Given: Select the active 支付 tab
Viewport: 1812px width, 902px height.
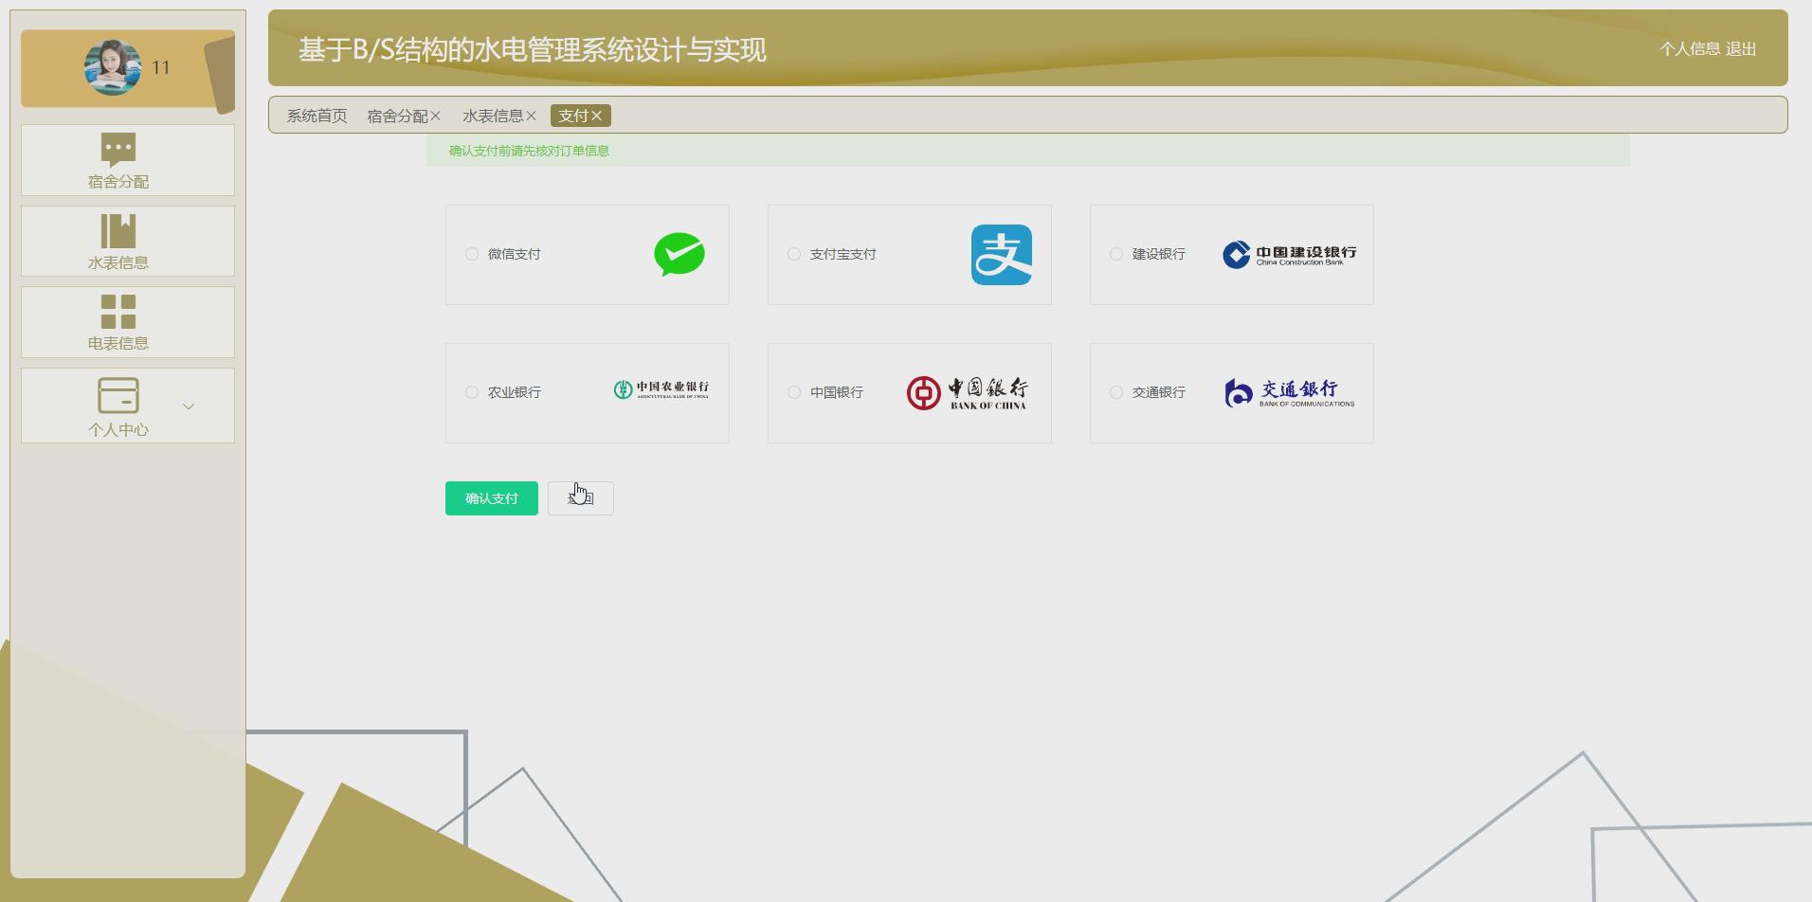Looking at the screenshot, I should 573,116.
